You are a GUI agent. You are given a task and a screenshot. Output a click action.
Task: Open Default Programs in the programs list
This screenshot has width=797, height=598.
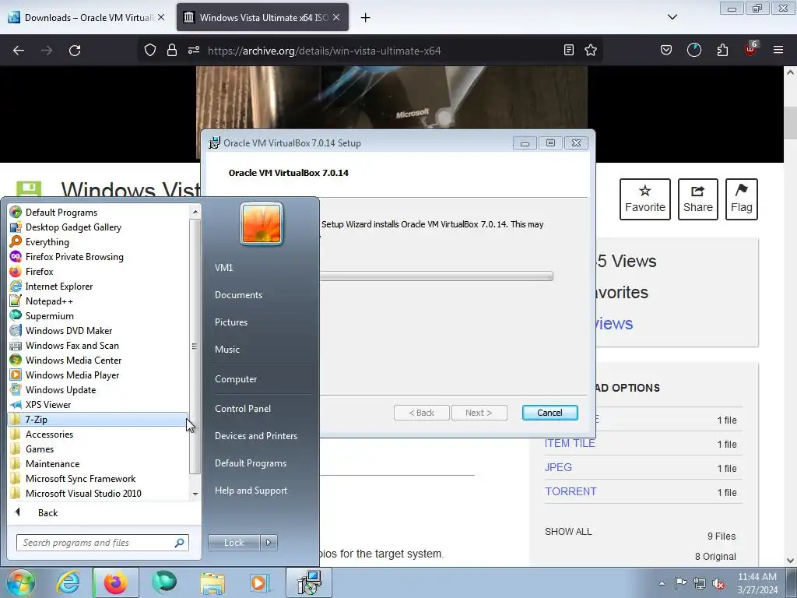(x=61, y=212)
